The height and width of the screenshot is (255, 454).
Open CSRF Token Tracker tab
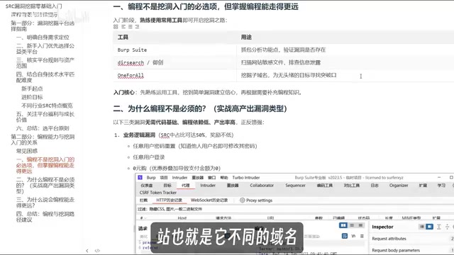[158, 193]
